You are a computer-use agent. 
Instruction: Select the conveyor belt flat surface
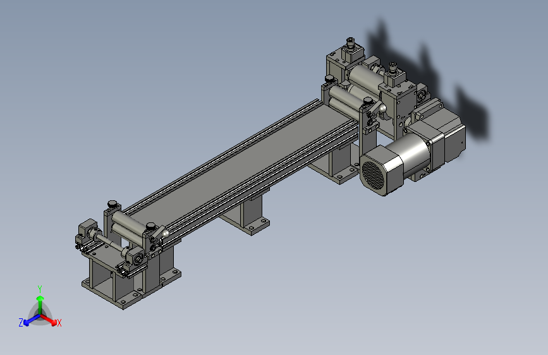242,164
